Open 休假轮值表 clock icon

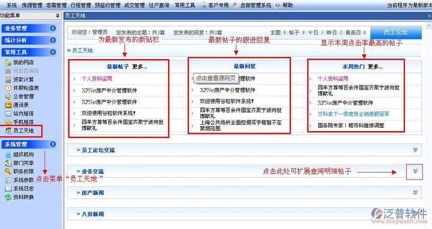click(8, 88)
